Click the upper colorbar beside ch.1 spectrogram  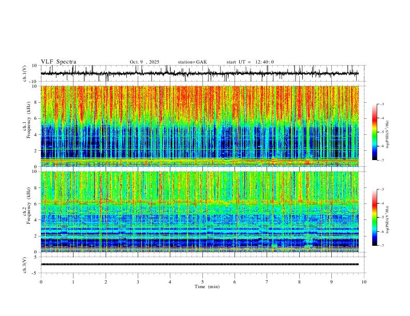point(375,132)
